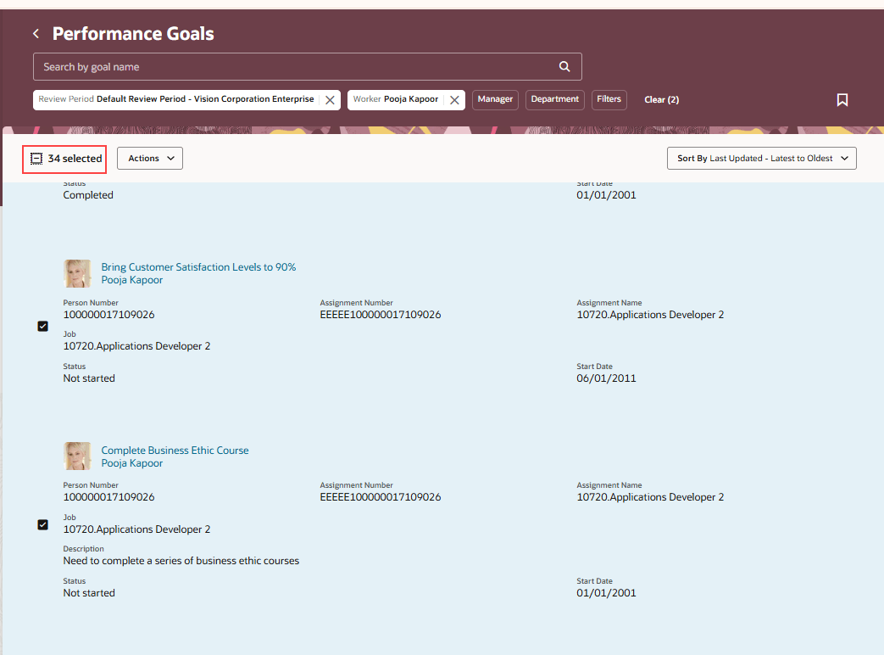Open the Sort By Last Updated dropdown
884x655 pixels.
point(760,158)
